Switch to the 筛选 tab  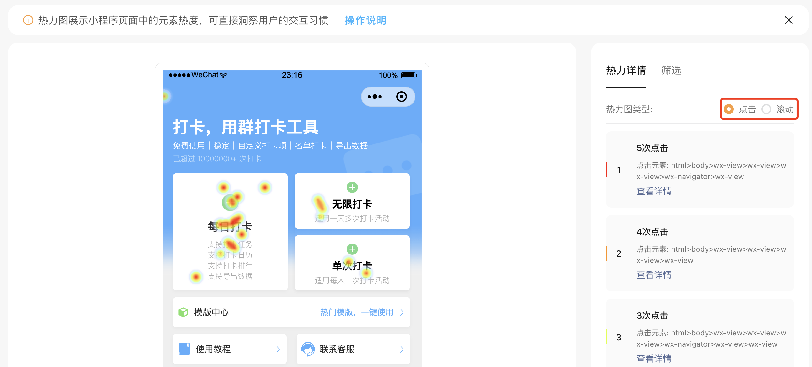(671, 70)
